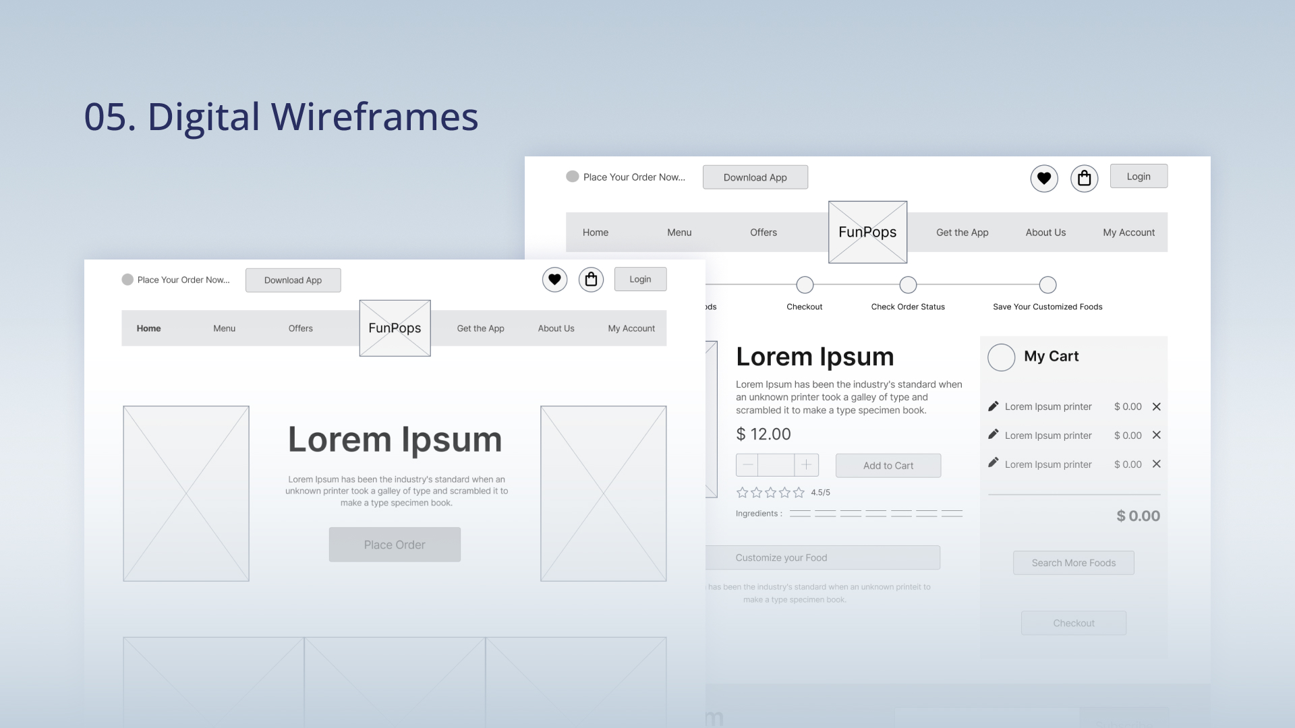Viewport: 1295px width, 728px height.
Task: Open About Us in front wireframe nav
Action: (556, 328)
